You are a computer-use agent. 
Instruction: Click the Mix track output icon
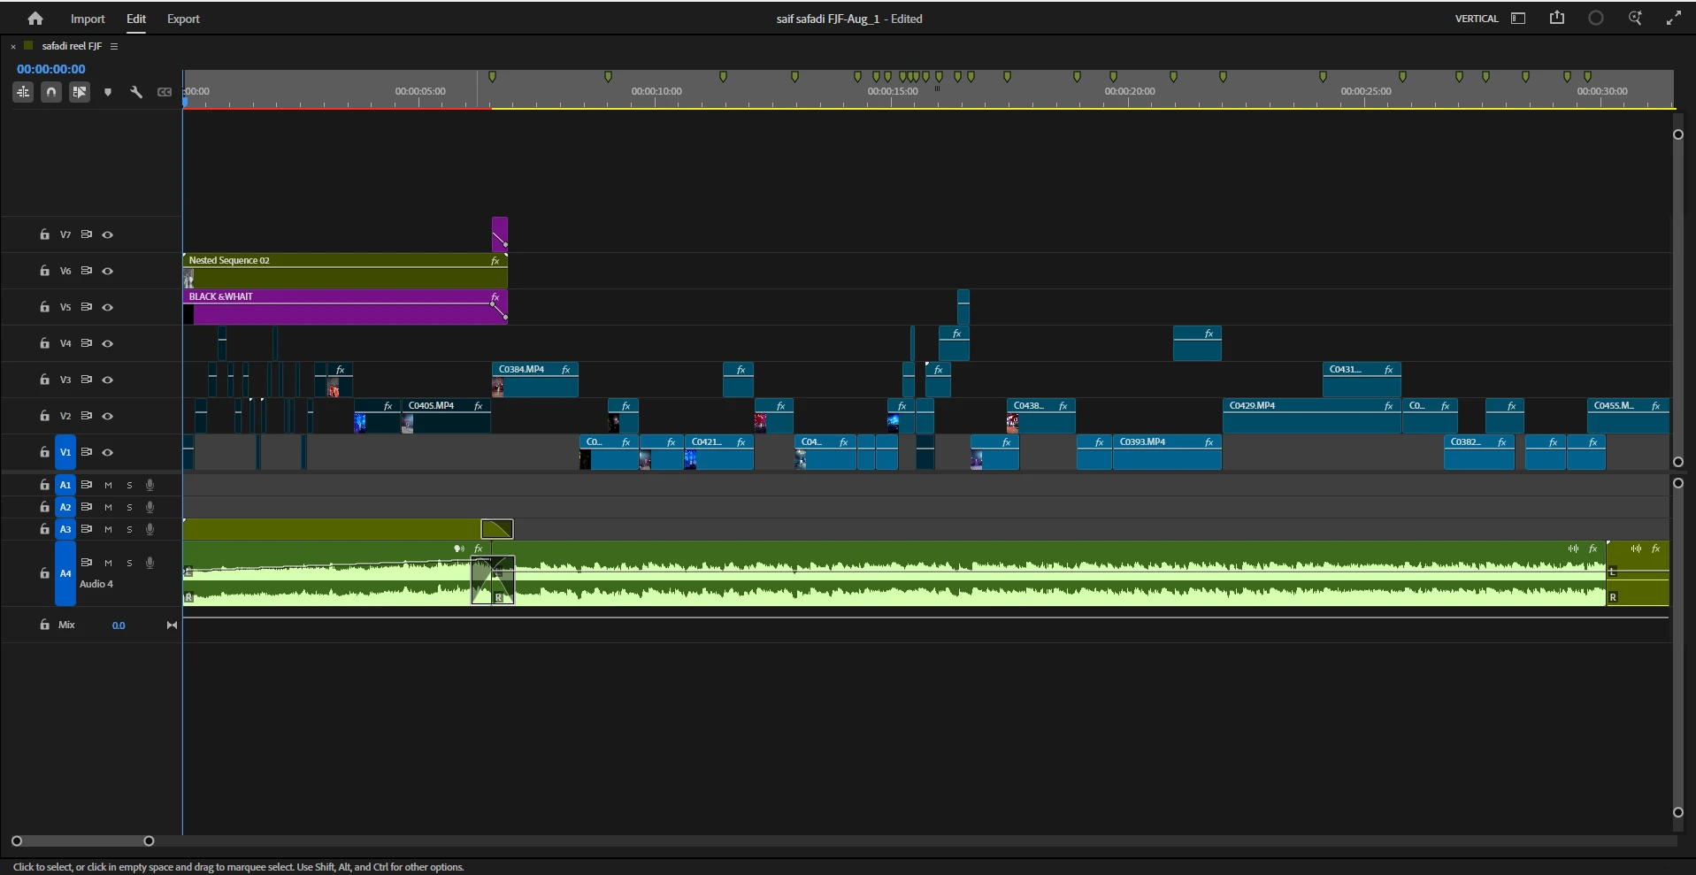click(x=172, y=626)
